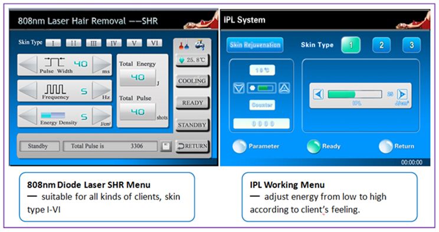Click the 19°C temperature display
This screenshot has height=232, width=439.
[262, 70]
